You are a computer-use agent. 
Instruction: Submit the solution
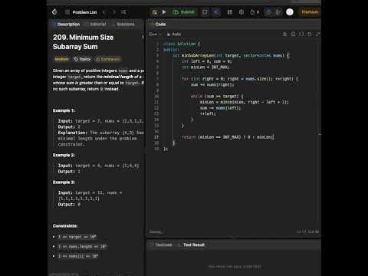click(x=184, y=12)
